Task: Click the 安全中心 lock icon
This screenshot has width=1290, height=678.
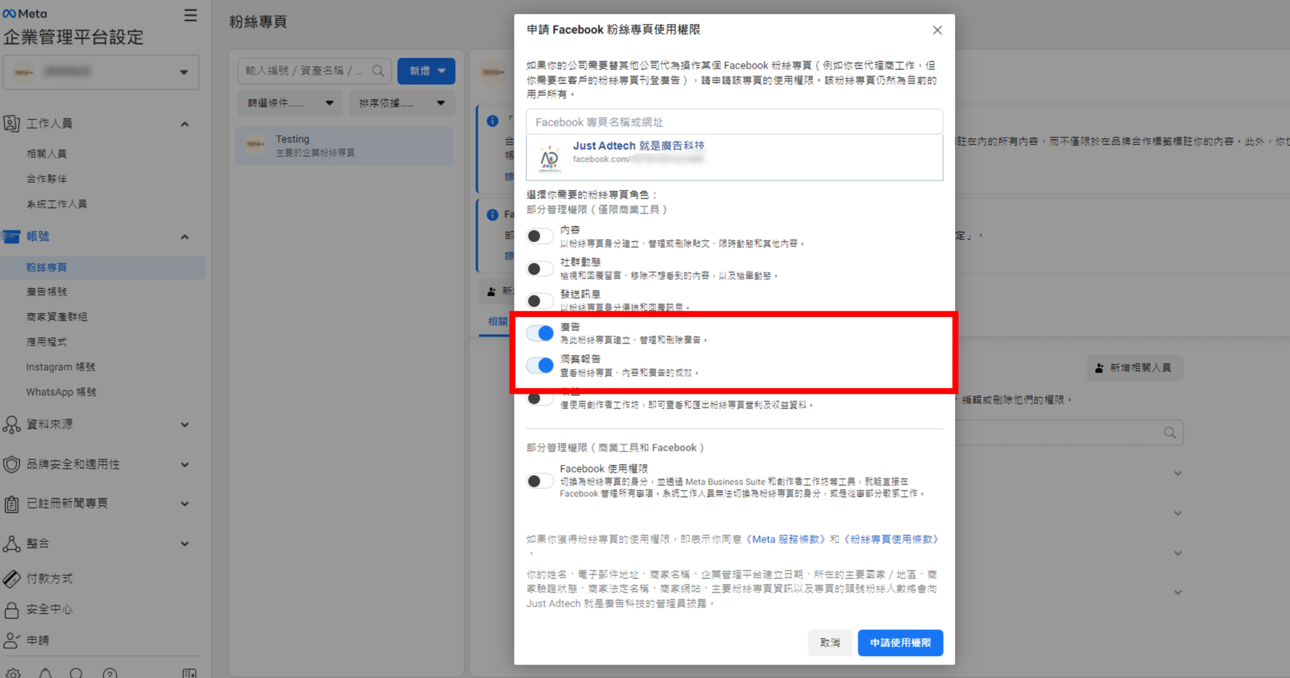Action: [x=11, y=610]
